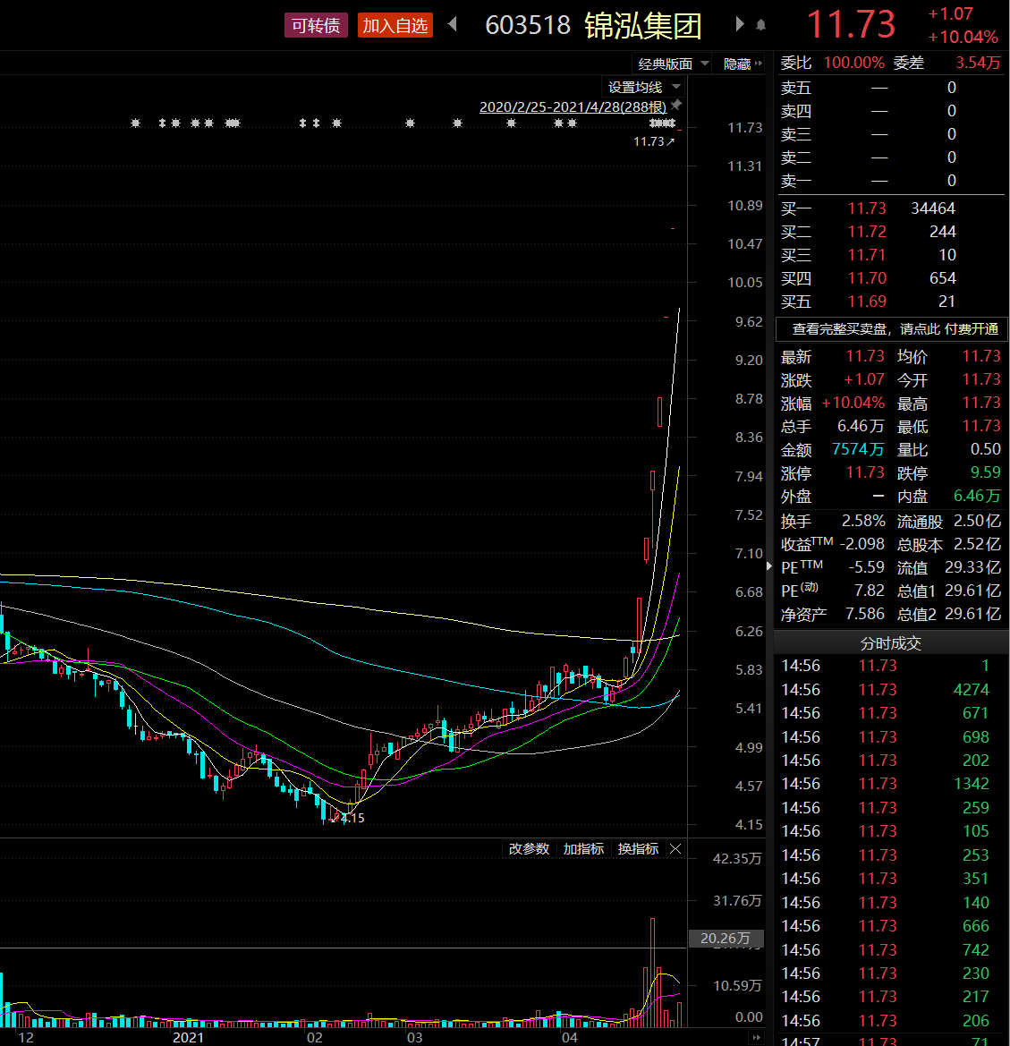Click 内盘 6.46万 value
The width and height of the screenshot is (1010, 1046).
click(x=977, y=496)
